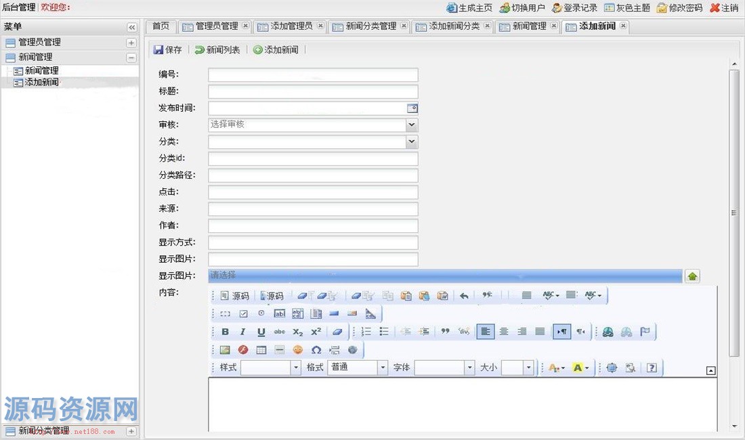The image size is (745, 440).
Task: Insert a hyperlink with the link icon
Action: (x=608, y=332)
